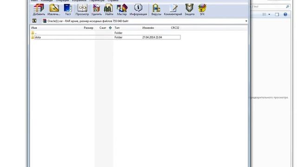Sort by the Сжат column header
The height and width of the screenshot is (167, 297).
(x=103, y=28)
